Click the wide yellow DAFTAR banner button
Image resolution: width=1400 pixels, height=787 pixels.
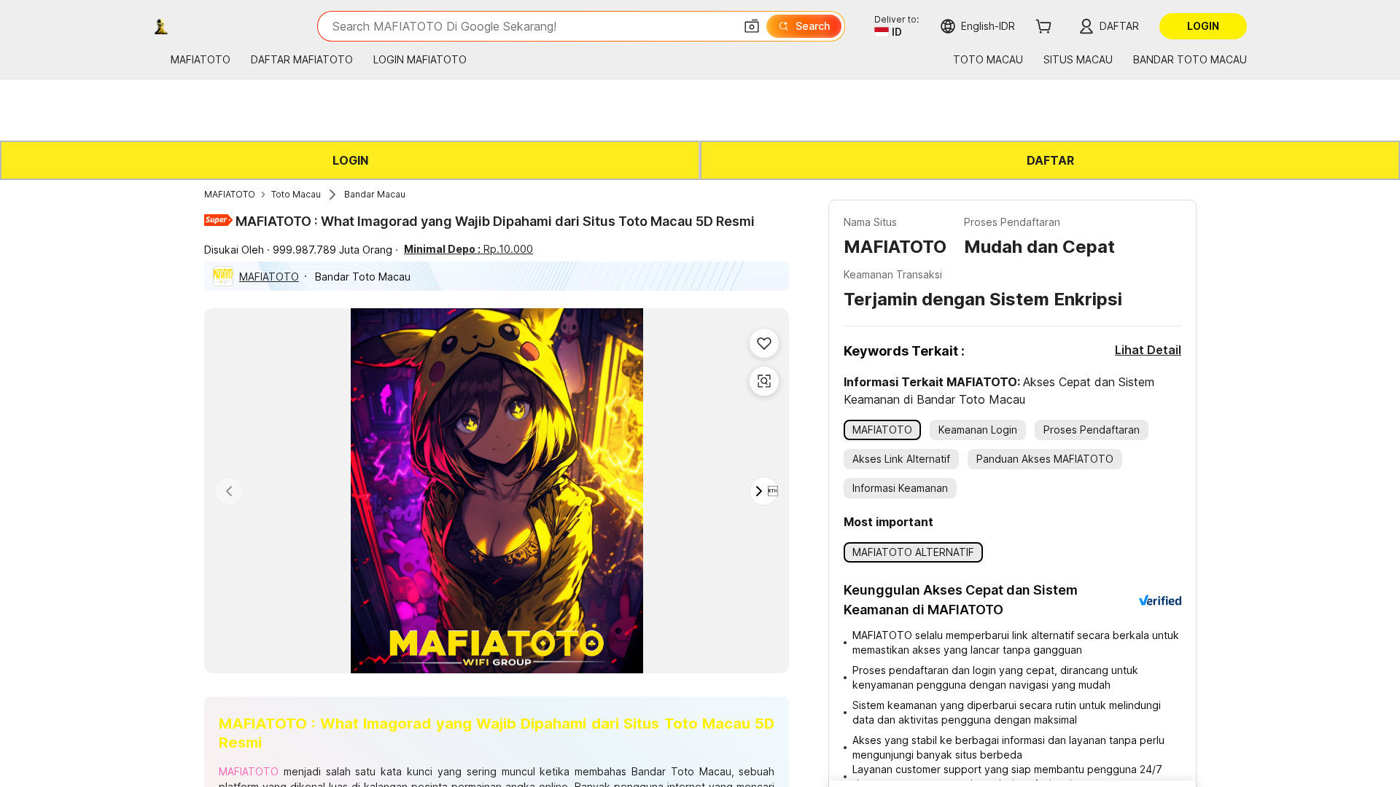[x=1050, y=160]
